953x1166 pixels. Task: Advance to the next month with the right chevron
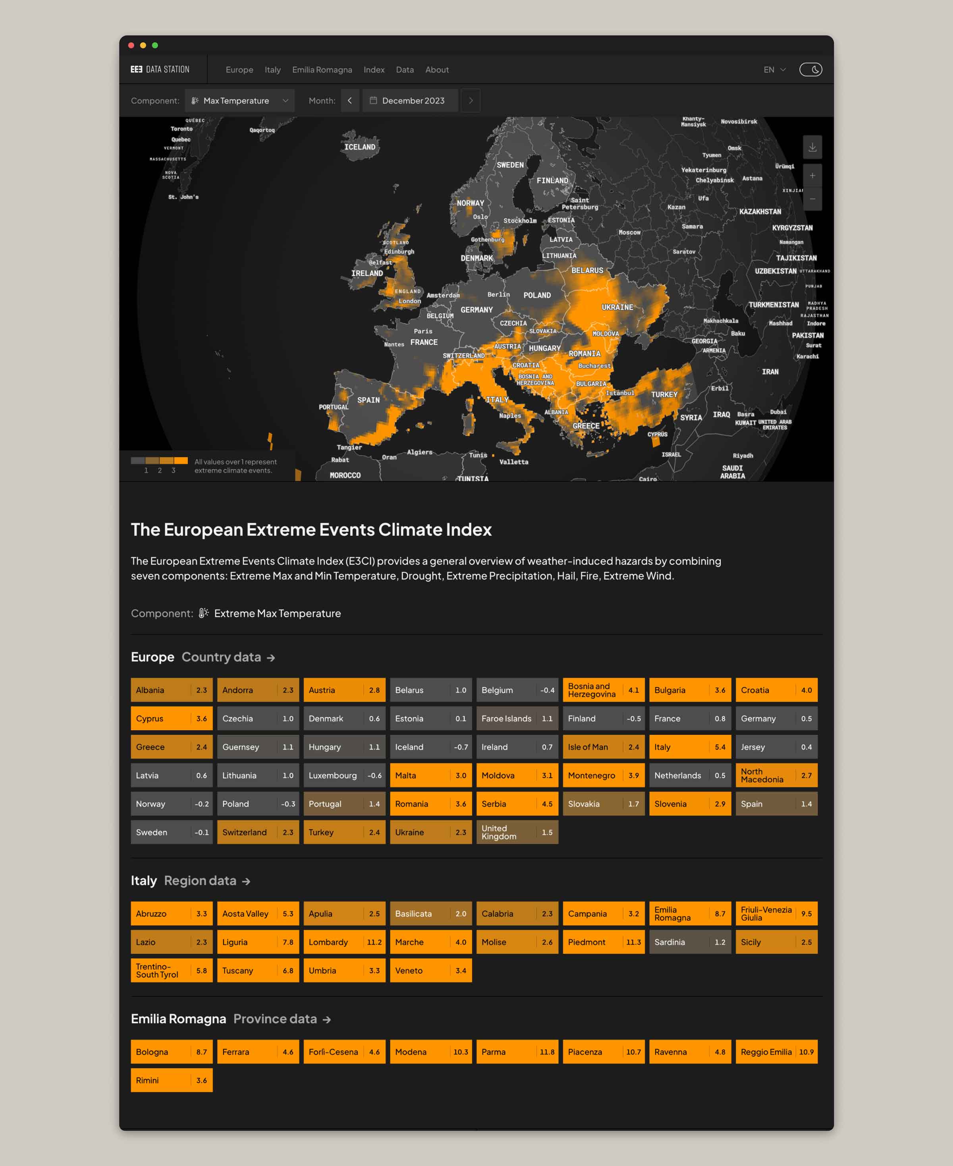click(471, 101)
